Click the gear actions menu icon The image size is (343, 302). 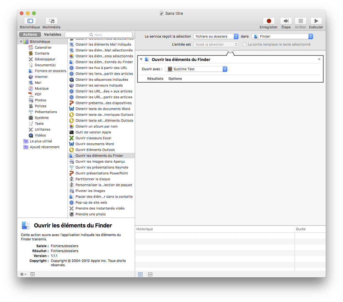(x=23, y=274)
